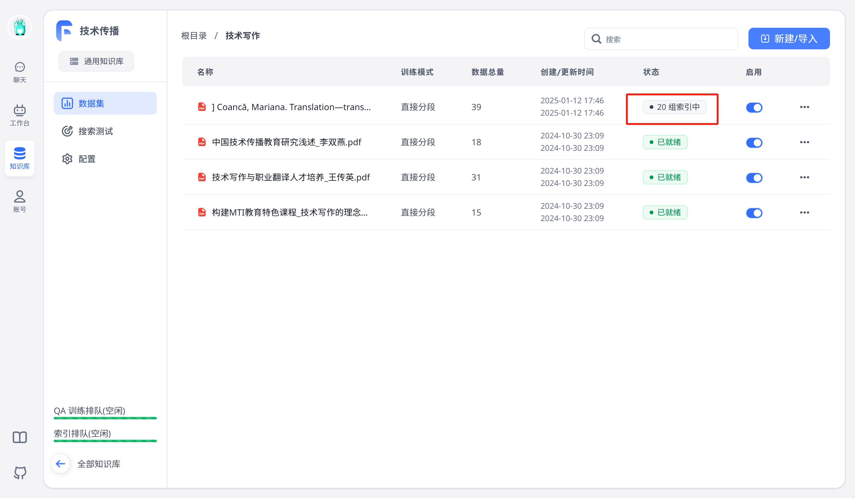This screenshot has height=498, width=855.
Task: Open more options menu for 构建MTI教育特色课程 row
Action: point(804,213)
